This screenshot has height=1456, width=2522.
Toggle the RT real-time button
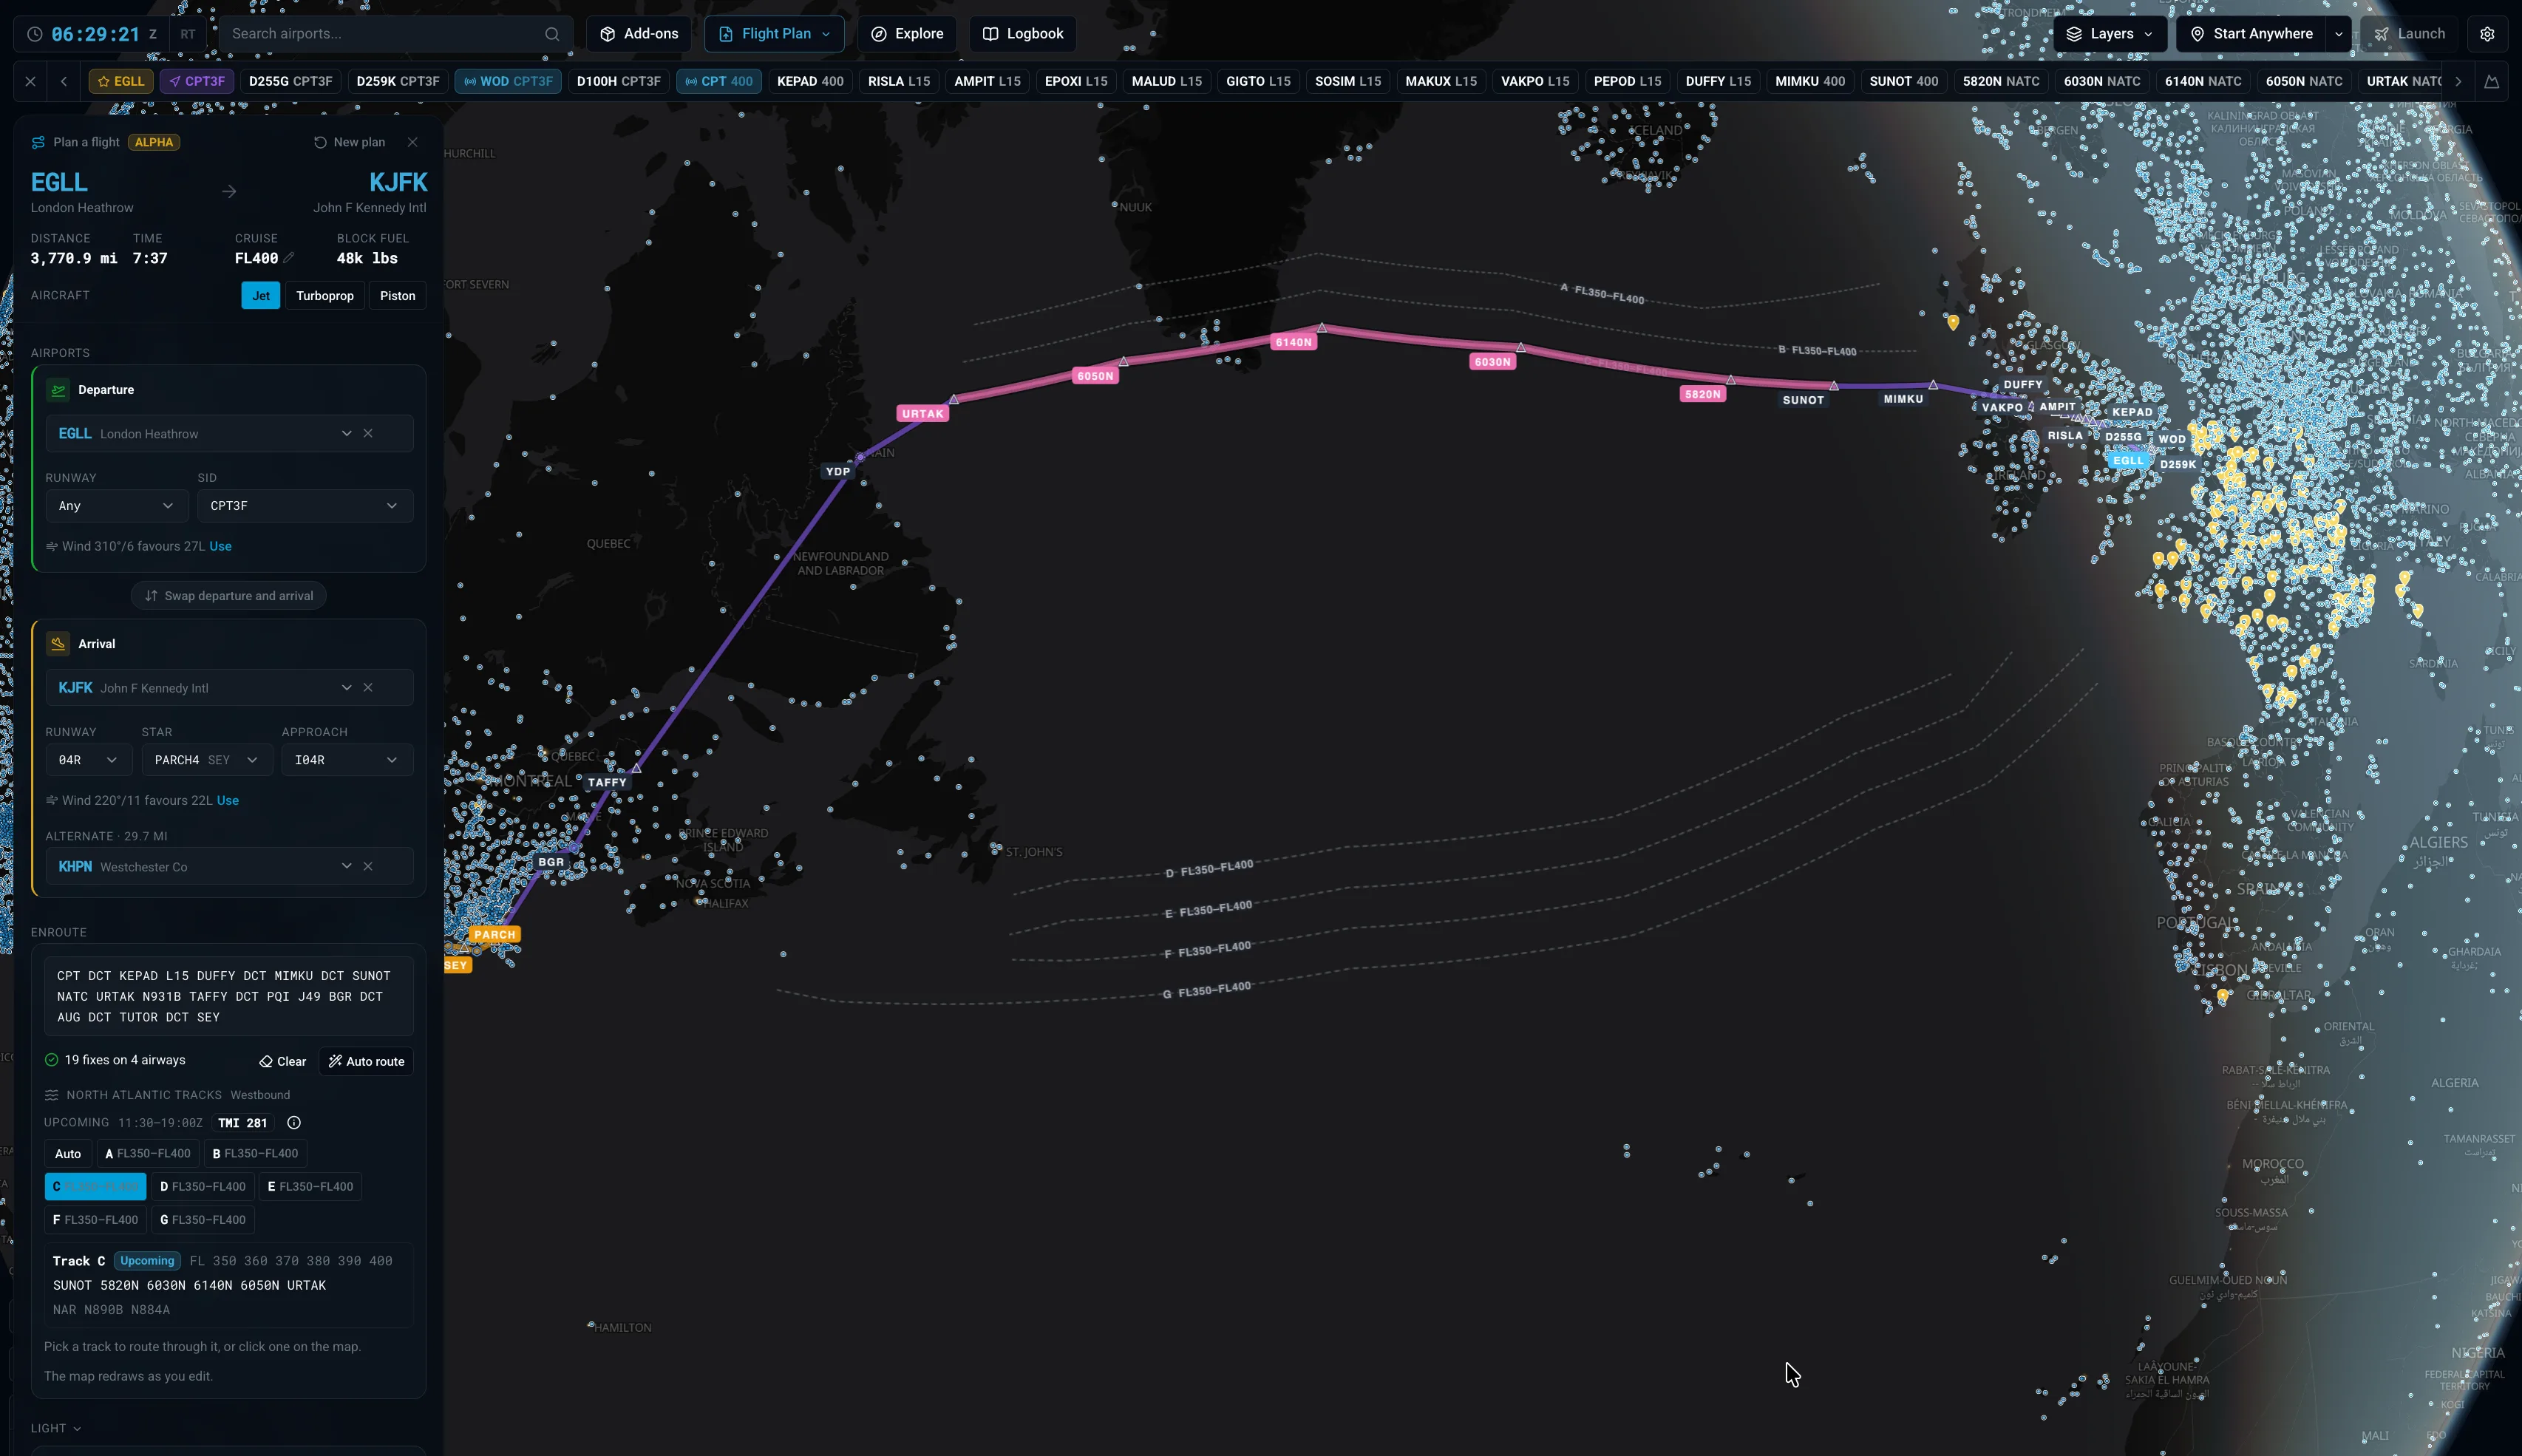[x=188, y=34]
